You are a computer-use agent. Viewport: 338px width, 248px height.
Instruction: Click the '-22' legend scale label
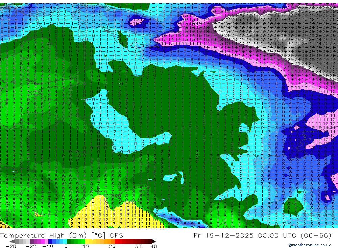31,246
